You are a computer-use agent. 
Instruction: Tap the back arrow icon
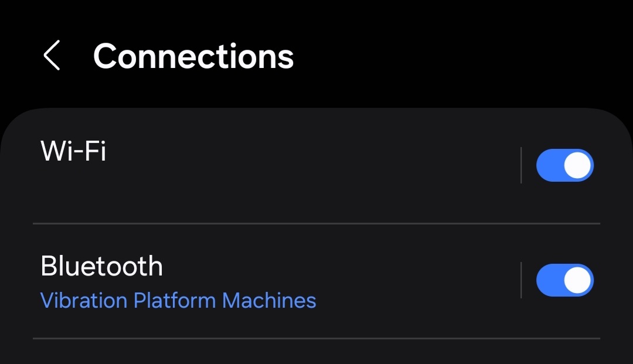click(x=52, y=56)
